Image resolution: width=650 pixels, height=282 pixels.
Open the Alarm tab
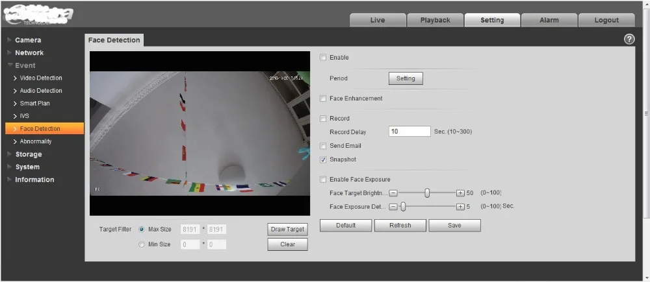point(549,20)
